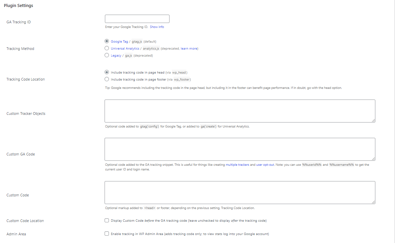Click the Custom Code Location label
This screenshot has width=395, height=243.
[25, 221]
